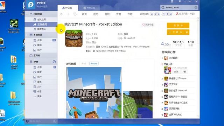This screenshot has height=126, width=224.
Task: Open the 首页 navigation item
Action: point(84,14)
